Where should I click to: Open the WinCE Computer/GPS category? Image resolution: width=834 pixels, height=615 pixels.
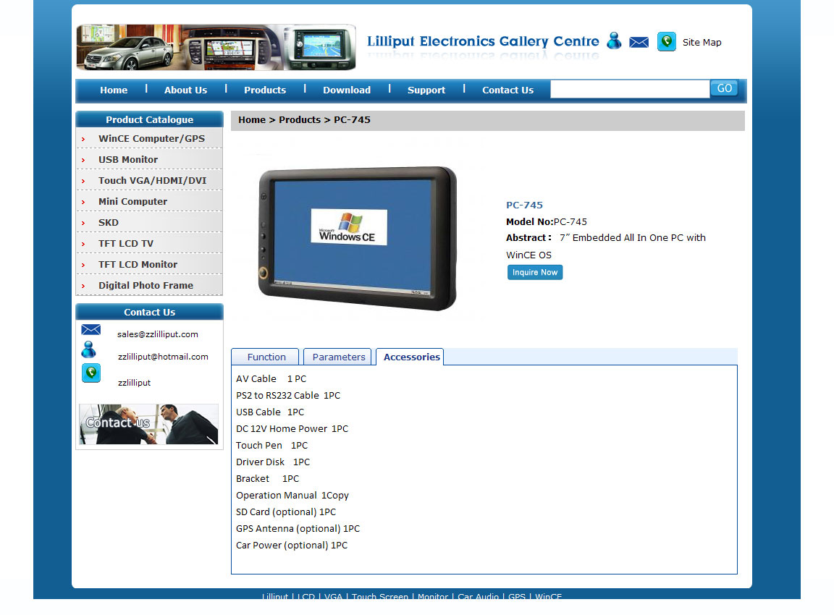151,138
